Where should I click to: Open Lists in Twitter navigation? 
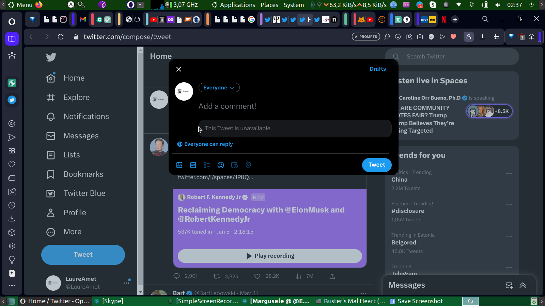coord(63,155)
